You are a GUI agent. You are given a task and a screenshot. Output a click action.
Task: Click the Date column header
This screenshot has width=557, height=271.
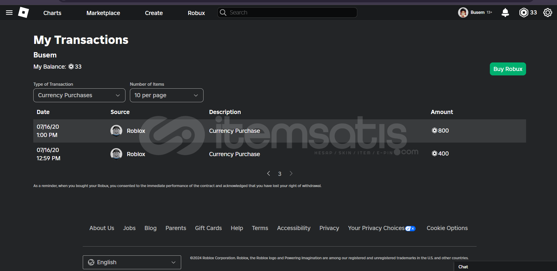pyautogui.click(x=43, y=112)
